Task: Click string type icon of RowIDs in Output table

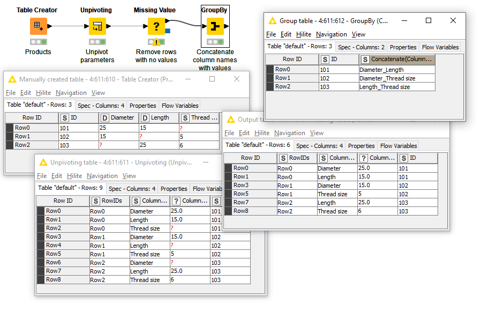Action: (283, 158)
